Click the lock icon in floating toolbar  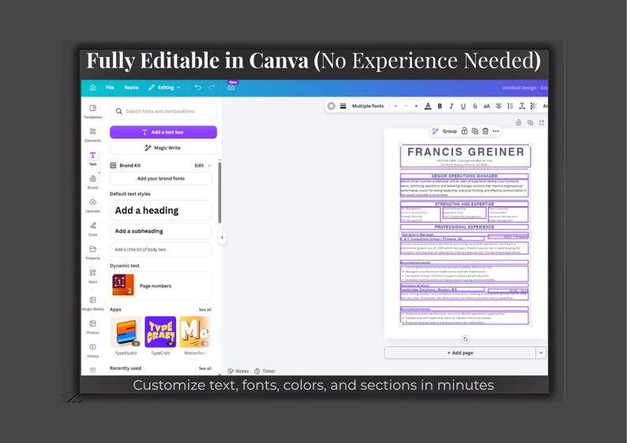pyautogui.click(x=464, y=131)
